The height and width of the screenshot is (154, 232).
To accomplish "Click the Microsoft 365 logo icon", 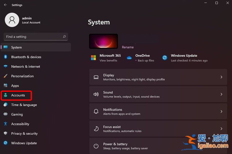I will click(93, 58).
